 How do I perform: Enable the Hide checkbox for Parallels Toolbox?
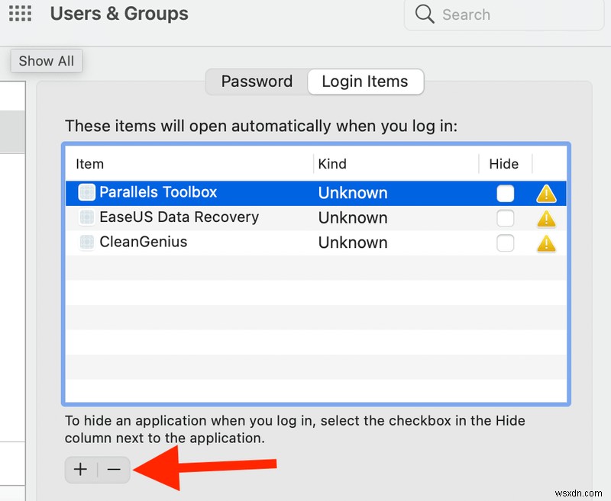coord(506,194)
